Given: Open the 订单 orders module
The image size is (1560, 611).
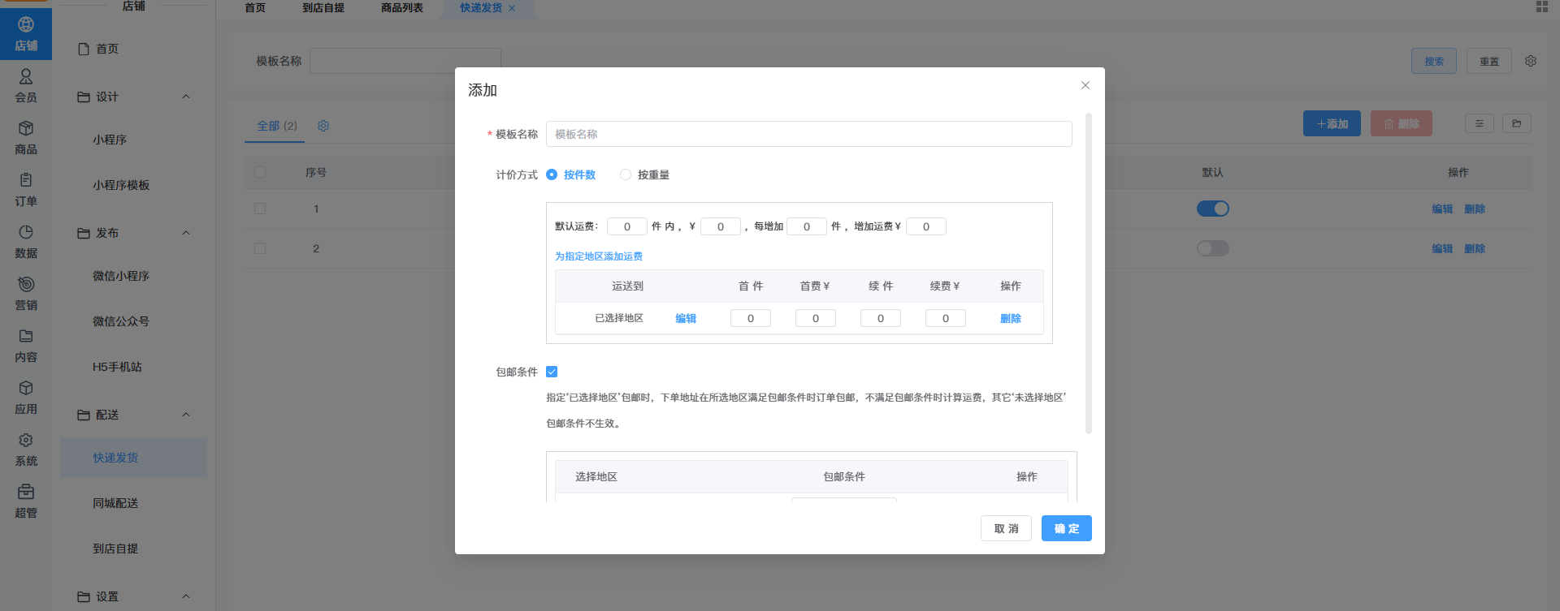Looking at the screenshot, I should click(26, 190).
